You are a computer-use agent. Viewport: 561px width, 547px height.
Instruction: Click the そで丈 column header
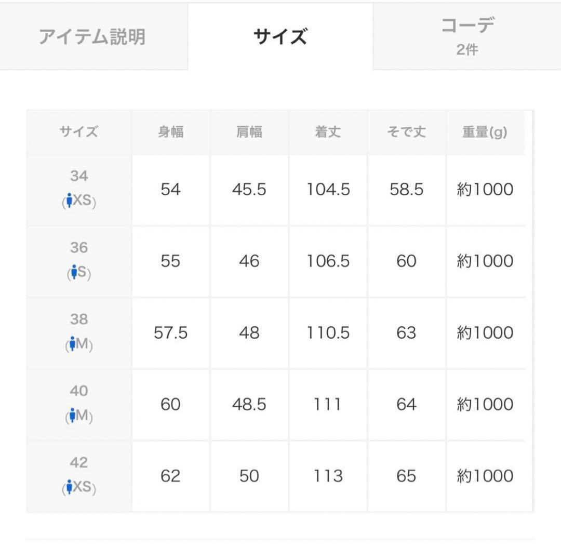(x=406, y=132)
